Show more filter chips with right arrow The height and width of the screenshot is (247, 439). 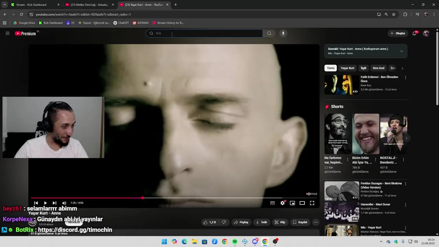click(x=402, y=68)
